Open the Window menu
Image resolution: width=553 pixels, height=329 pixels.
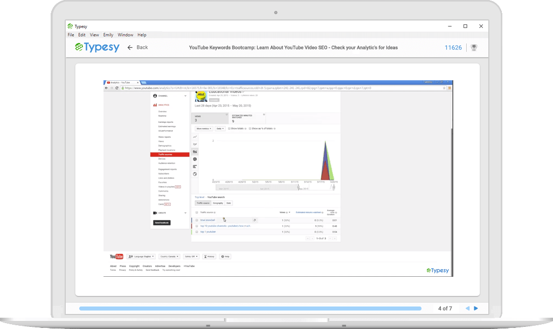[x=125, y=35]
